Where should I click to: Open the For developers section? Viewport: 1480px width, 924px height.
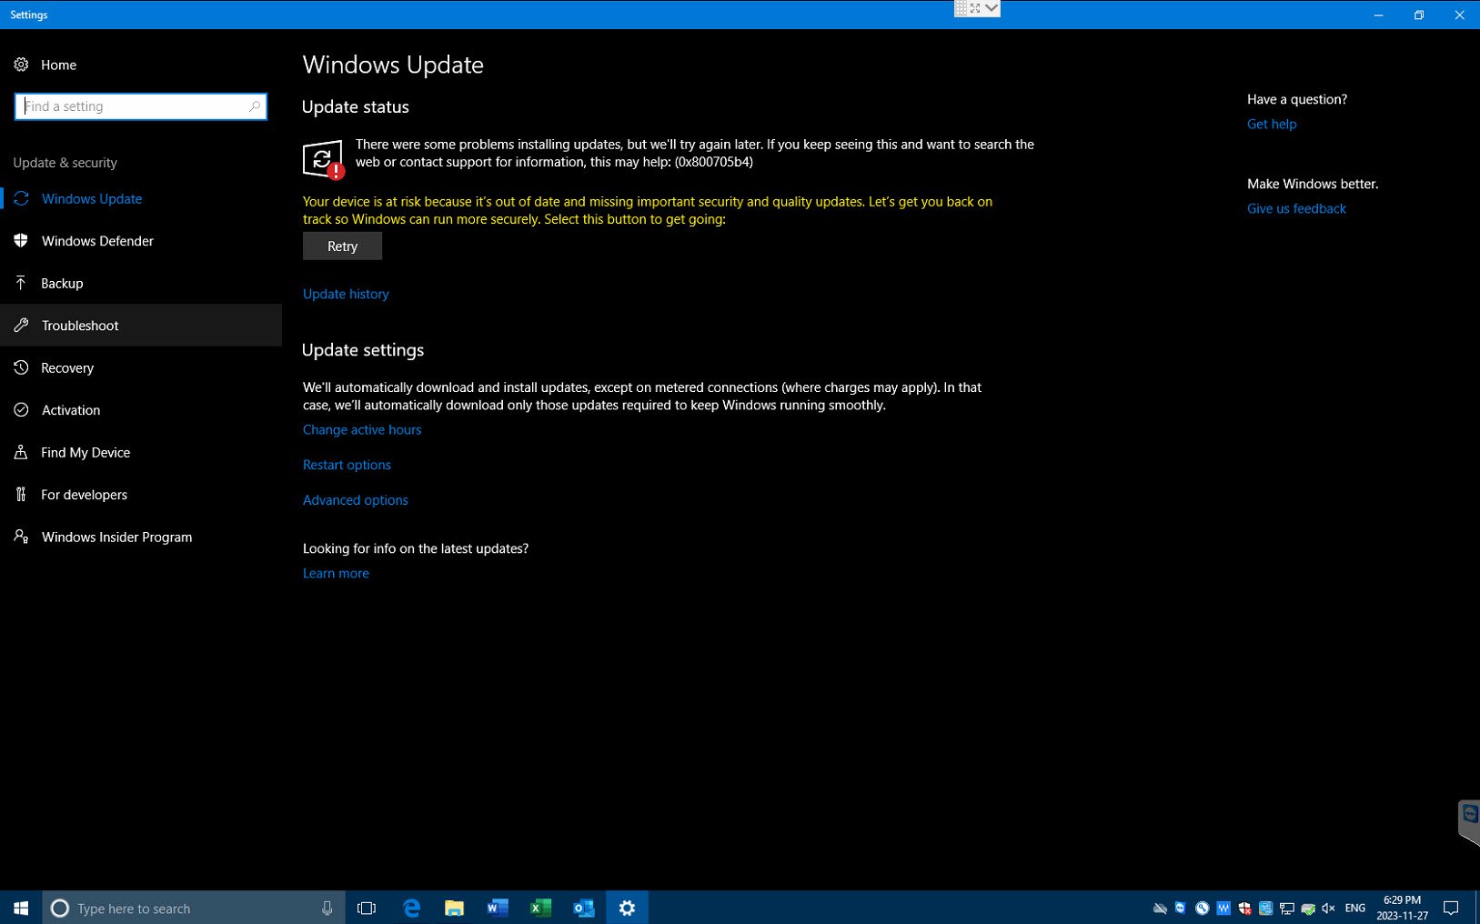point(141,495)
